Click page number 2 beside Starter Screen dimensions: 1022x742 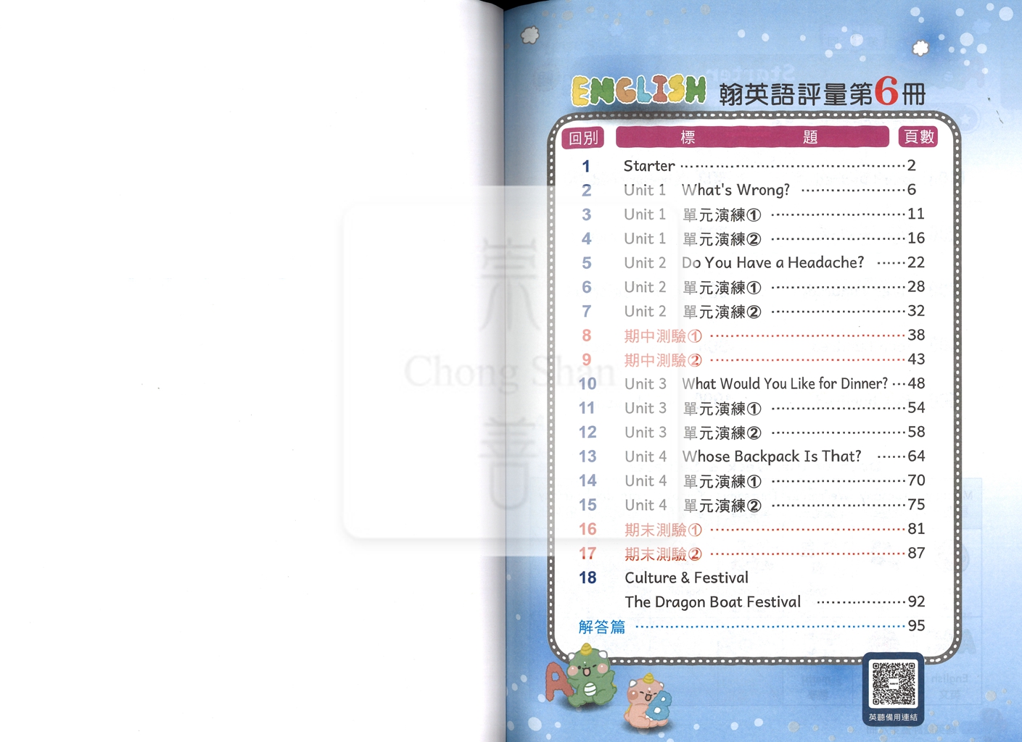[912, 165]
